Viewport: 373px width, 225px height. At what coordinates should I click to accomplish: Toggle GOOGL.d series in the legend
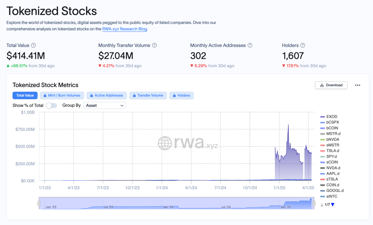332,190
